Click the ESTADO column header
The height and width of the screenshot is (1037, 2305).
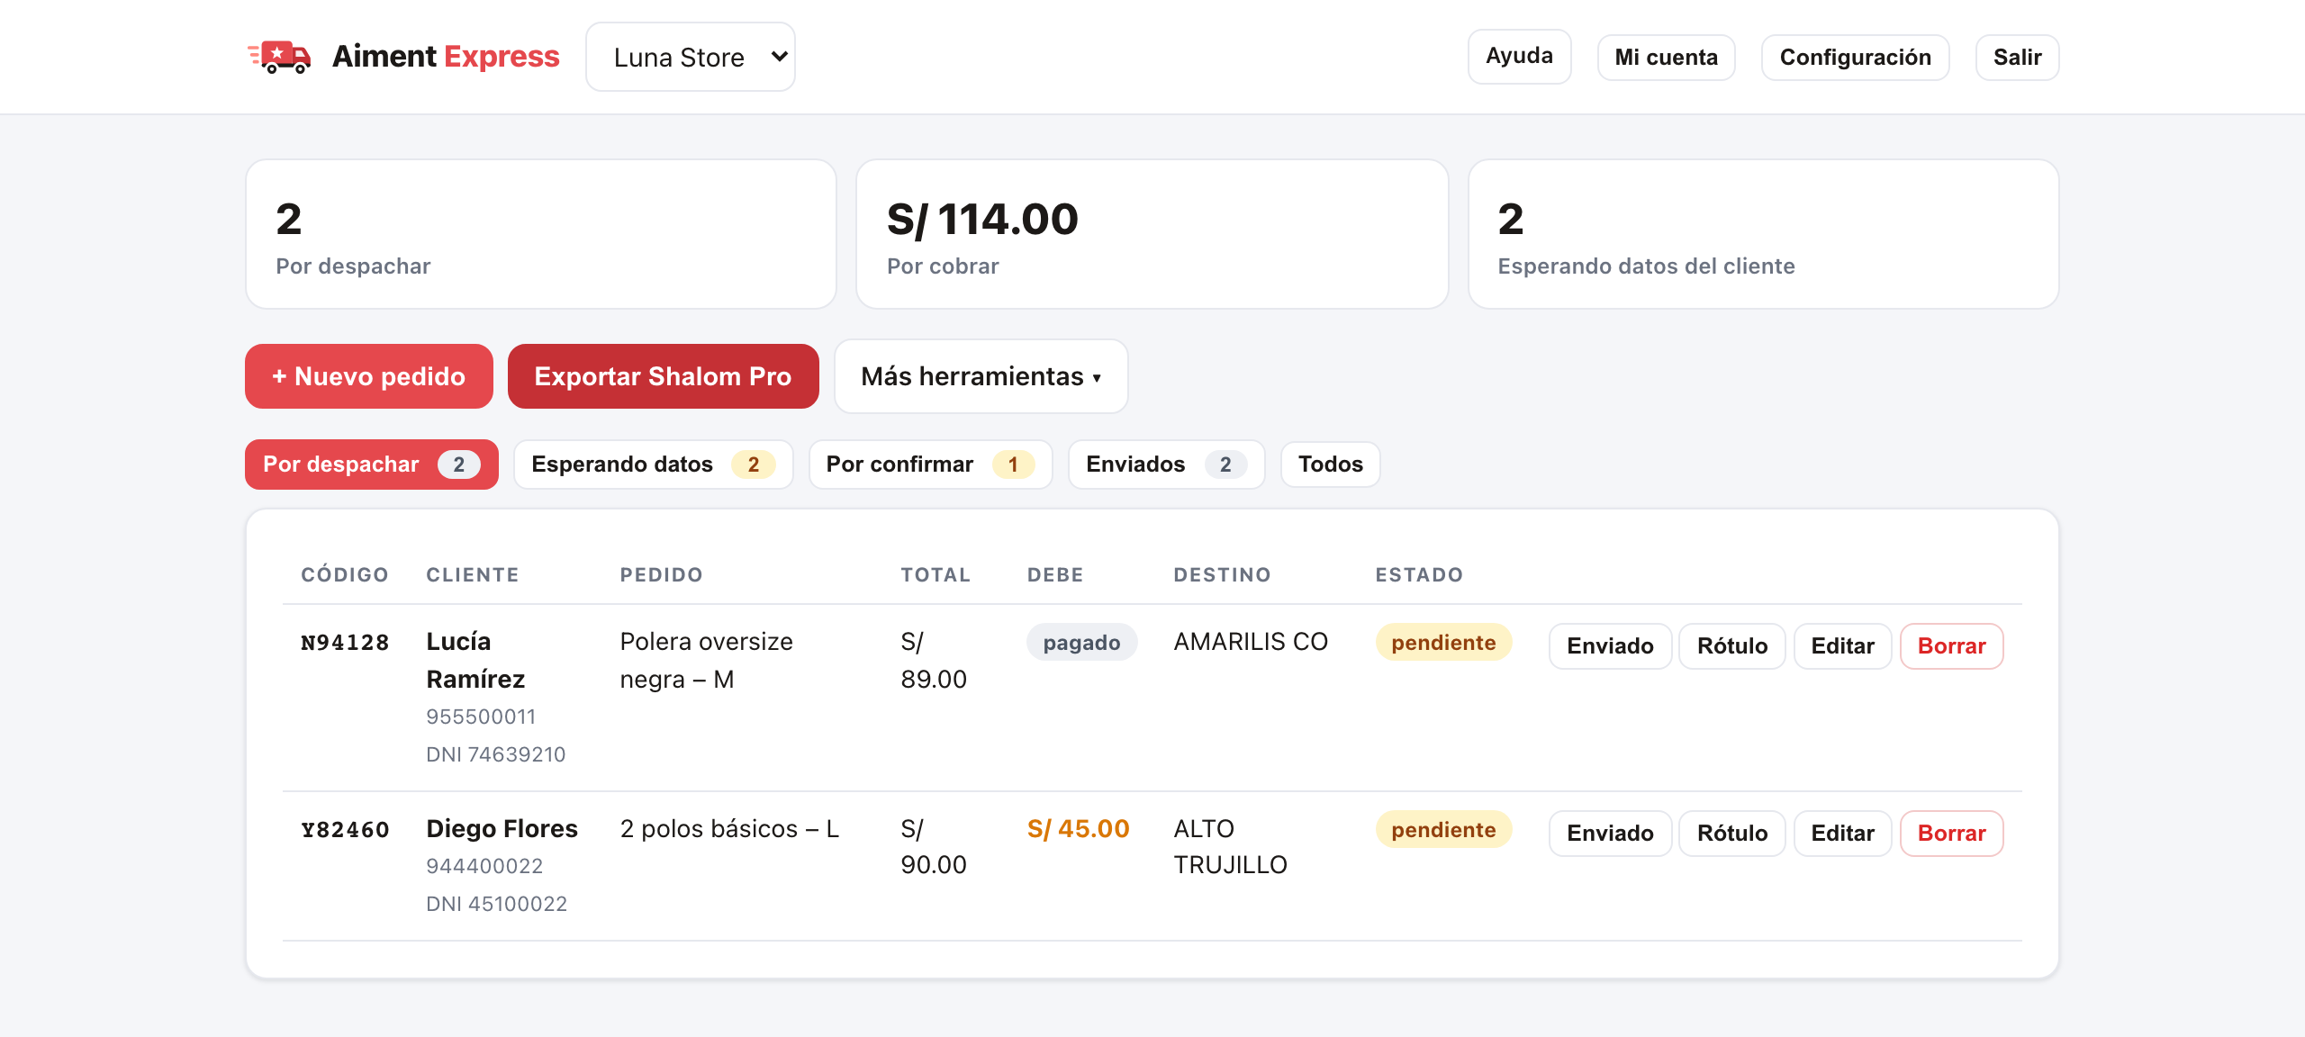[1419, 575]
